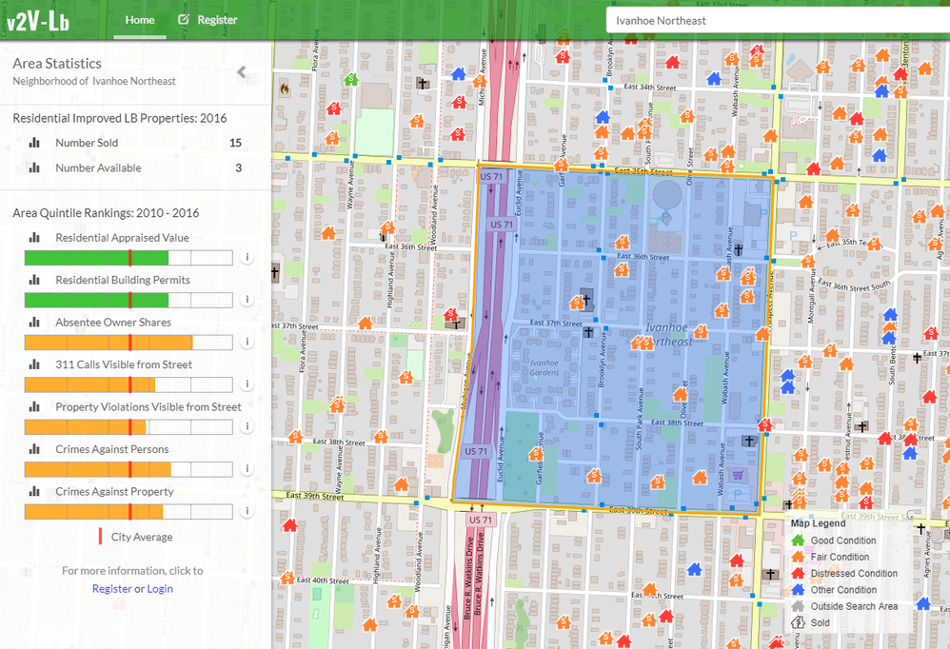Click the orange house near East 38th and Olive Street

point(681,394)
